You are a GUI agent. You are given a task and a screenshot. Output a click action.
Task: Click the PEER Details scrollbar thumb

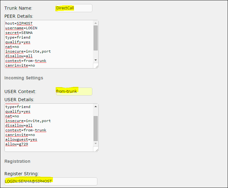[x=95, y=38]
